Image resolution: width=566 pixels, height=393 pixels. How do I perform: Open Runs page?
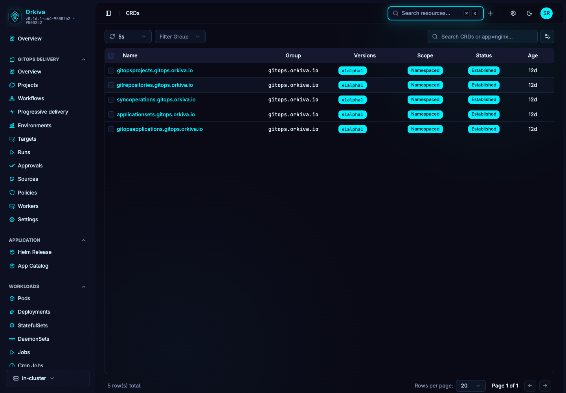(24, 152)
